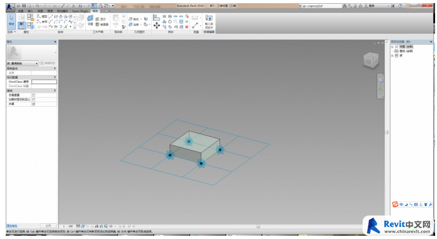Click the Edit Type button
The image size is (437, 239).
(x=48, y=63)
